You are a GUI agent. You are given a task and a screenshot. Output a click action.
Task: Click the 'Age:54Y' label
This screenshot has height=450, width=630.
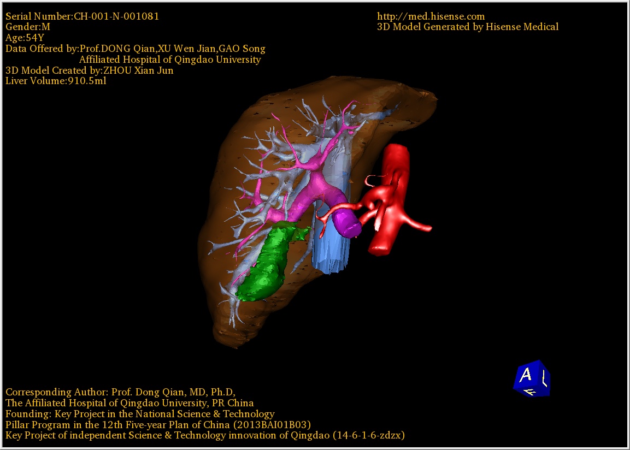[x=25, y=38]
